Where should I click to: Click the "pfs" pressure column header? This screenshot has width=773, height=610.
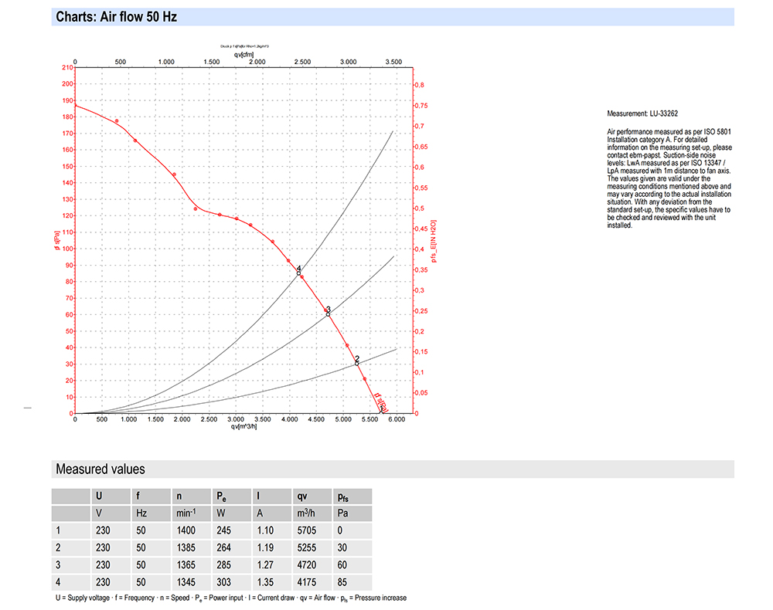(x=344, y=496)
